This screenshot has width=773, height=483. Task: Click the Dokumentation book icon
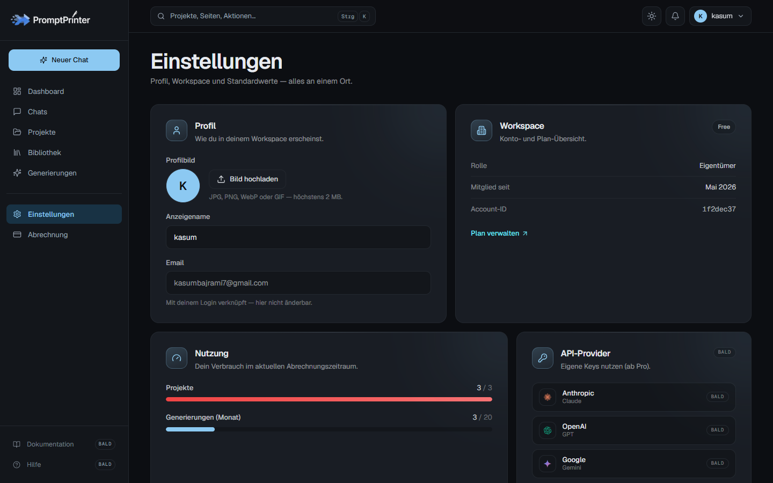(x=17, y=444)
